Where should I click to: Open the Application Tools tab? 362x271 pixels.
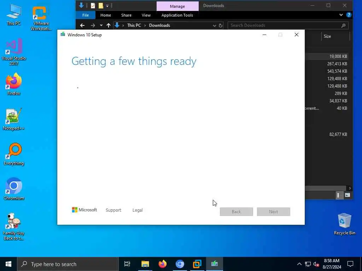[x=177, y=15]
